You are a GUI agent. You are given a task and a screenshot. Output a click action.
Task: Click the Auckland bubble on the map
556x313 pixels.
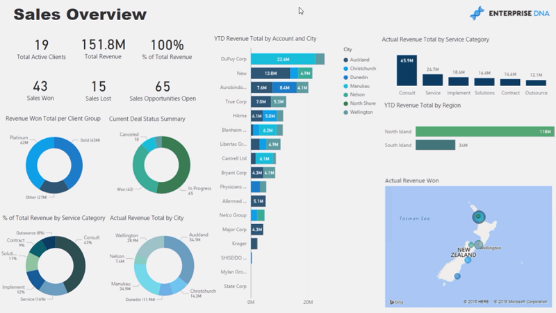click(479, 217)
